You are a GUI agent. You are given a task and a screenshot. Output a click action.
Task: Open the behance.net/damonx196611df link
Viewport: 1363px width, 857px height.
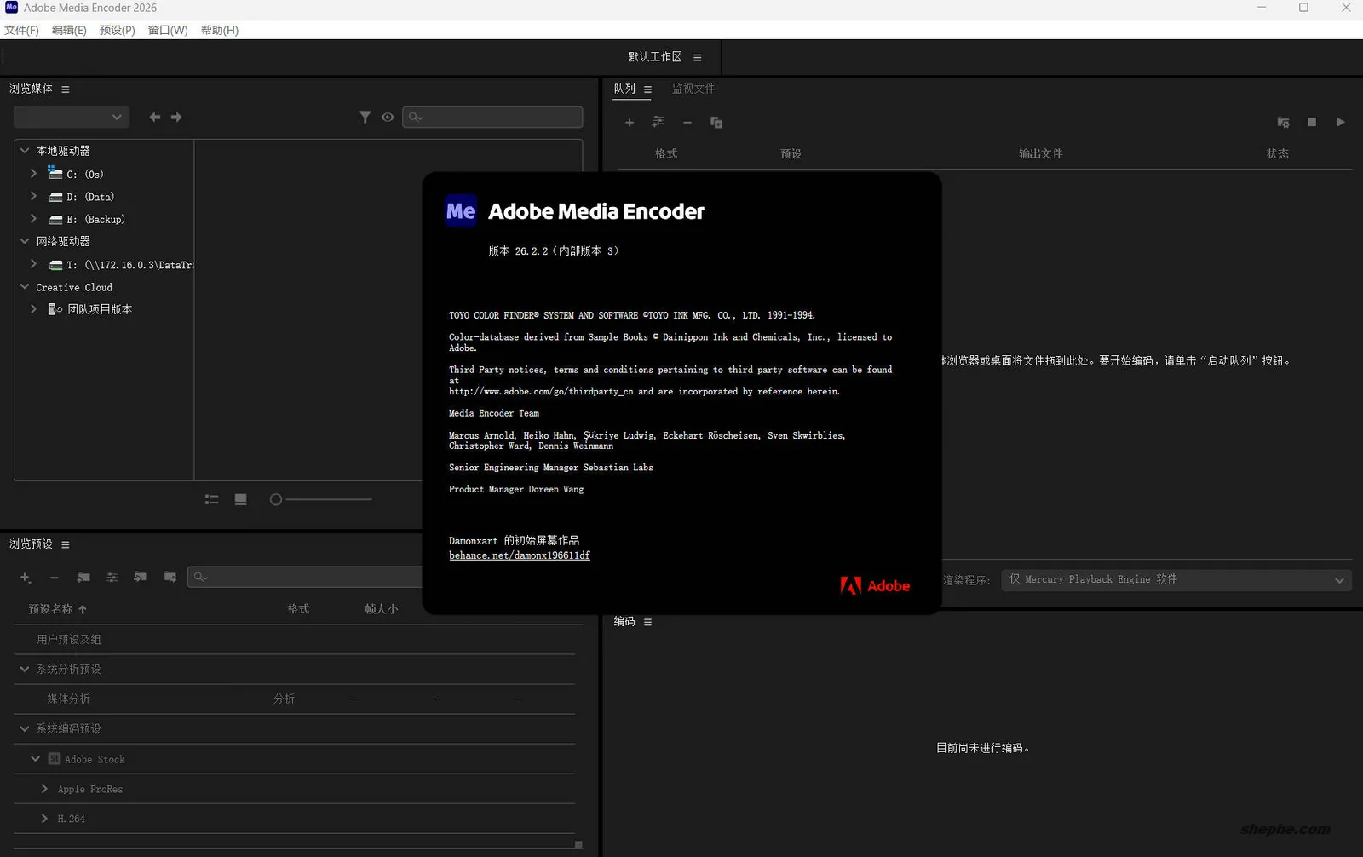point(520,555)
